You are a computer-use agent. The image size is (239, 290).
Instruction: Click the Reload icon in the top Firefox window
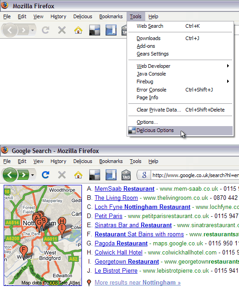(x=46, y=30)
